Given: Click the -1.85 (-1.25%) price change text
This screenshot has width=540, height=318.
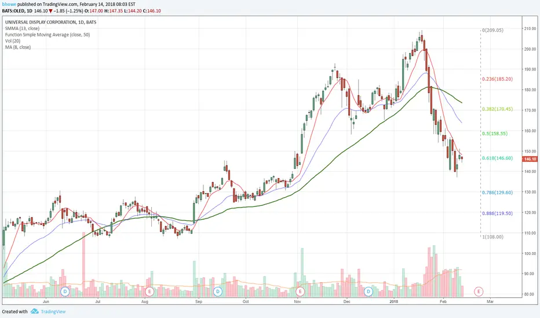Looking at the screenshot, I should tap(68, 10).
